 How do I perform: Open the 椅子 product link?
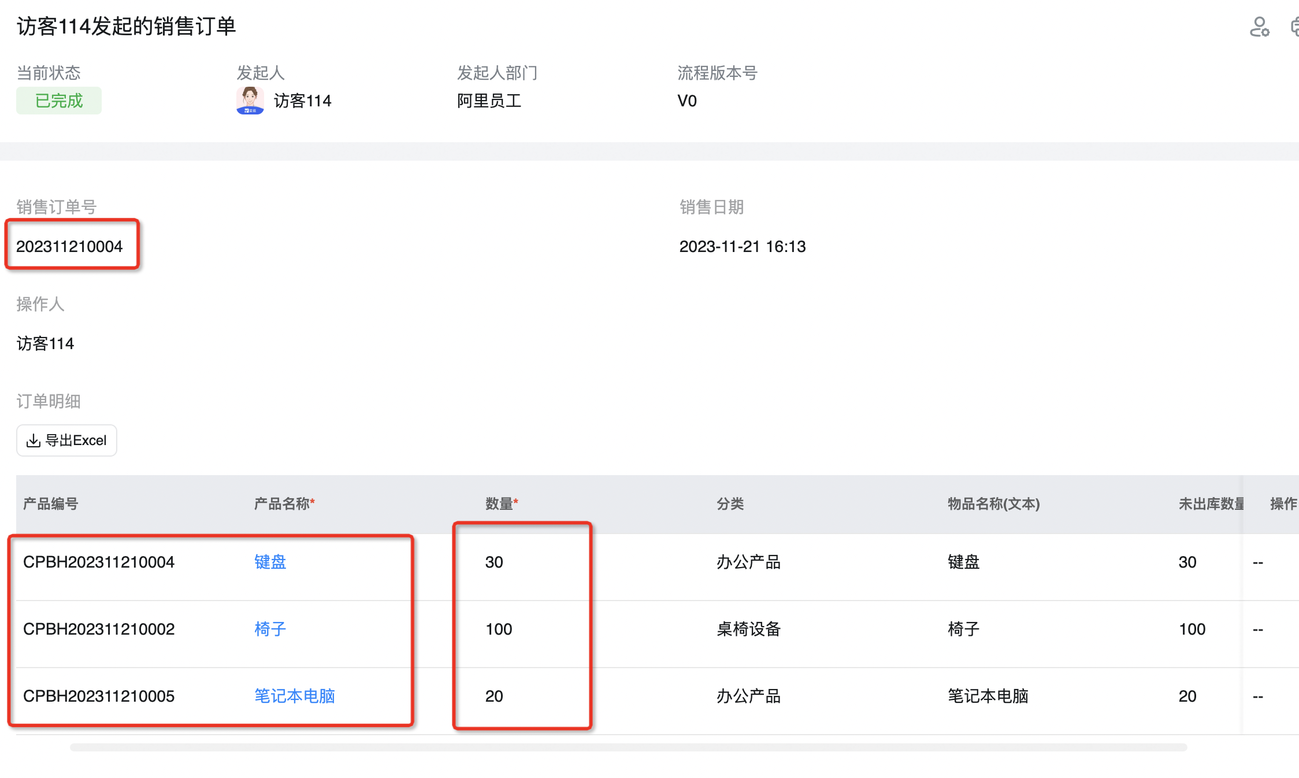point(270,629)
